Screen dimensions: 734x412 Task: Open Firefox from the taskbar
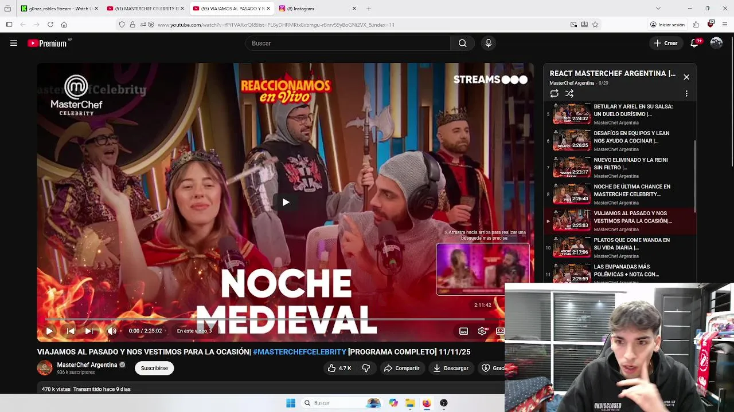[427, 403]
